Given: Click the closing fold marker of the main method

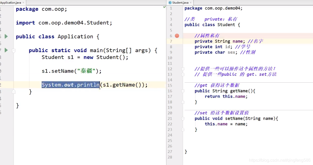Looking at the screenshot, I should [13, 92].
